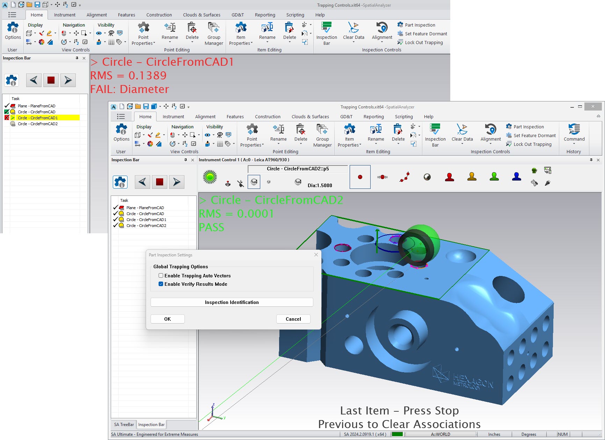Click checkmark beside Circle - CircleFromCAD1 in front task list
Image resolution: width=605 pixels, height=440 pixels.
point(115,219)
